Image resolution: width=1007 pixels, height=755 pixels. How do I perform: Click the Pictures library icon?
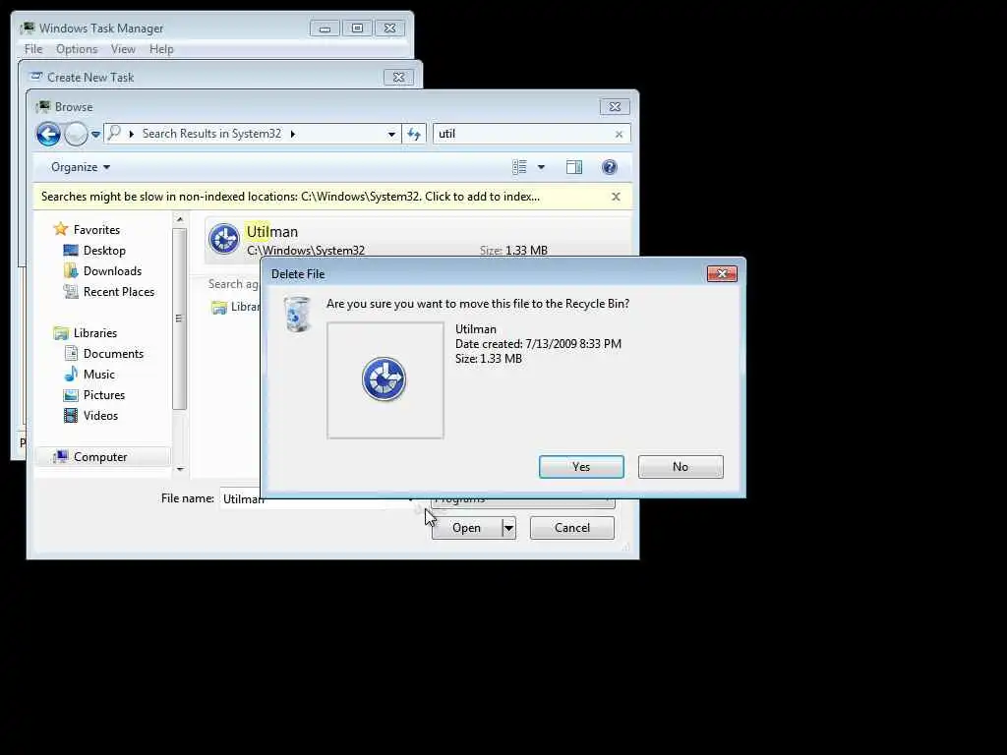(71, 395)
